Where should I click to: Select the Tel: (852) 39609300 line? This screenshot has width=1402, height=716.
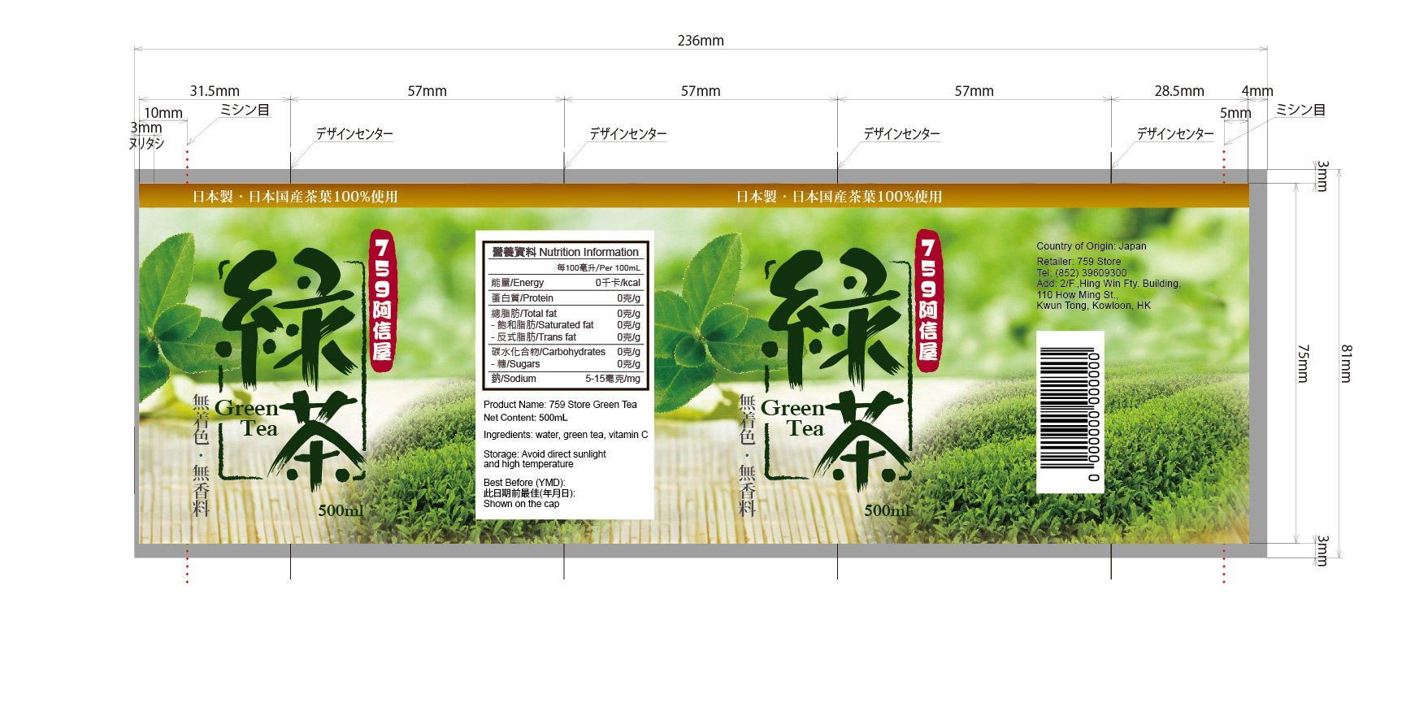coord(1082,273)
